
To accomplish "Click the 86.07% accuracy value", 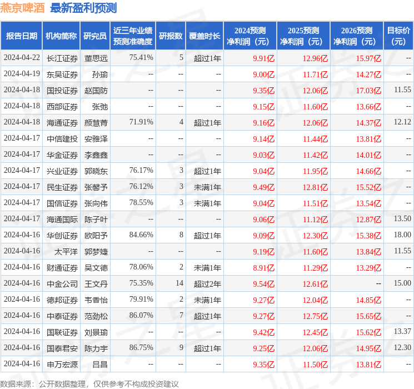I will (x=141, y=315).
